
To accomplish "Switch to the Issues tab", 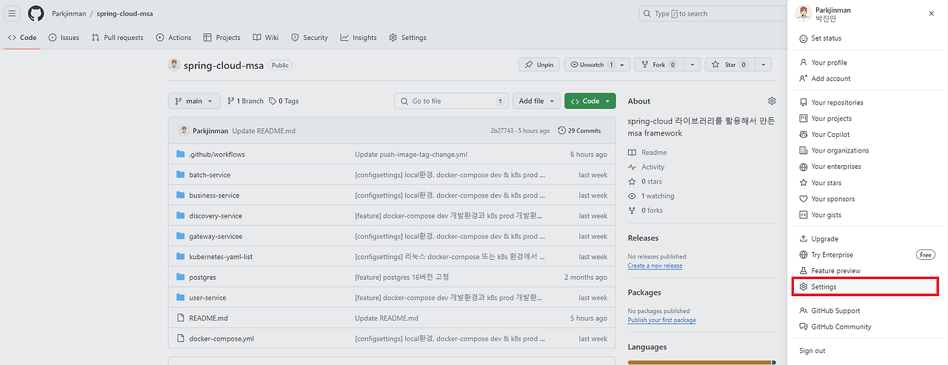I will click(64, 38).
